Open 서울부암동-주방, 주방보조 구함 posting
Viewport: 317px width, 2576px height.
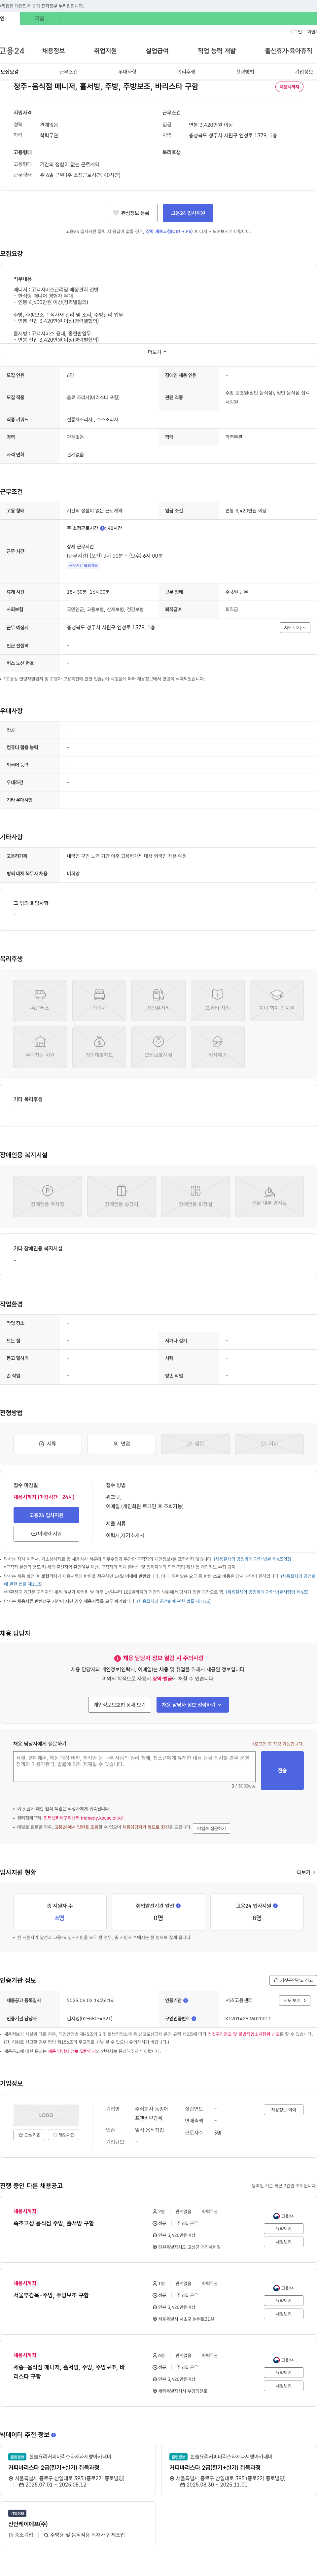51,2295
